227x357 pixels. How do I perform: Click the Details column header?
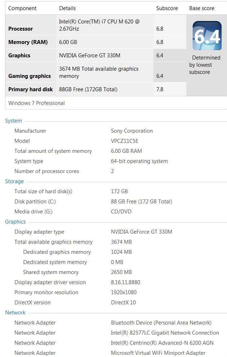pos(67,8)
